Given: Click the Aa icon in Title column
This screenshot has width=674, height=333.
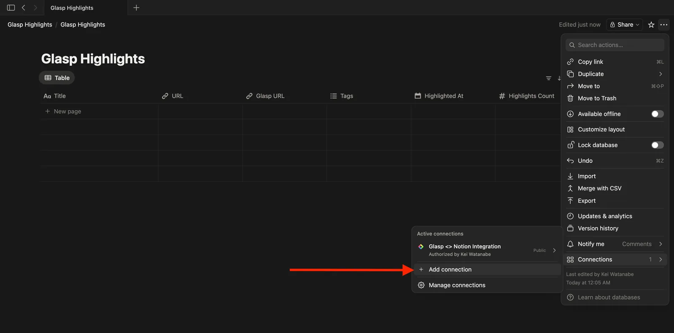Looking at the screenshot, I should tap(47, 96).
